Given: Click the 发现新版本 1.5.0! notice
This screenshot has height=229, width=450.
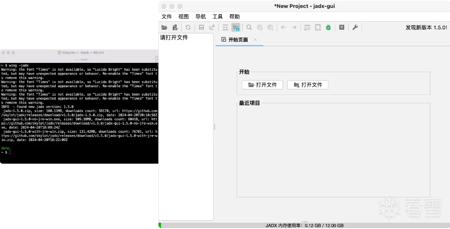Looking at the screenshot, I should coord(426,27).
